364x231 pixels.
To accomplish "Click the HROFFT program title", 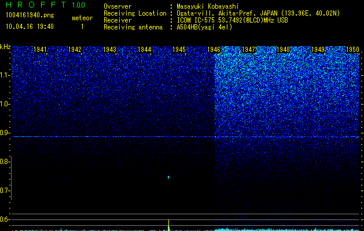I will 36,5.
